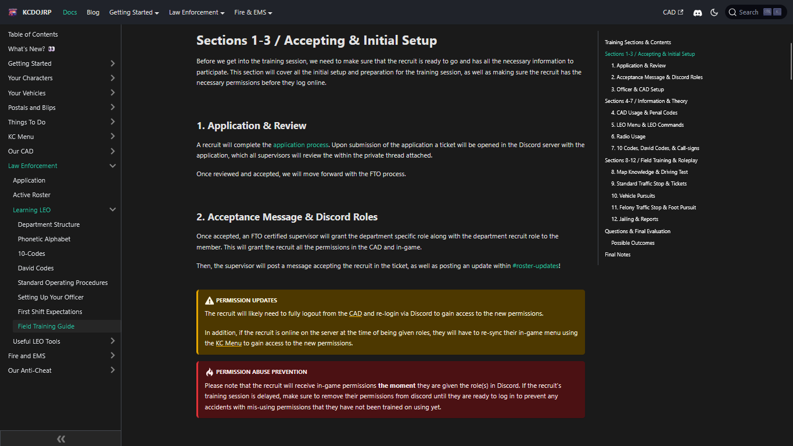Open the #roster-updates channel link

click(x=535, y=266)
